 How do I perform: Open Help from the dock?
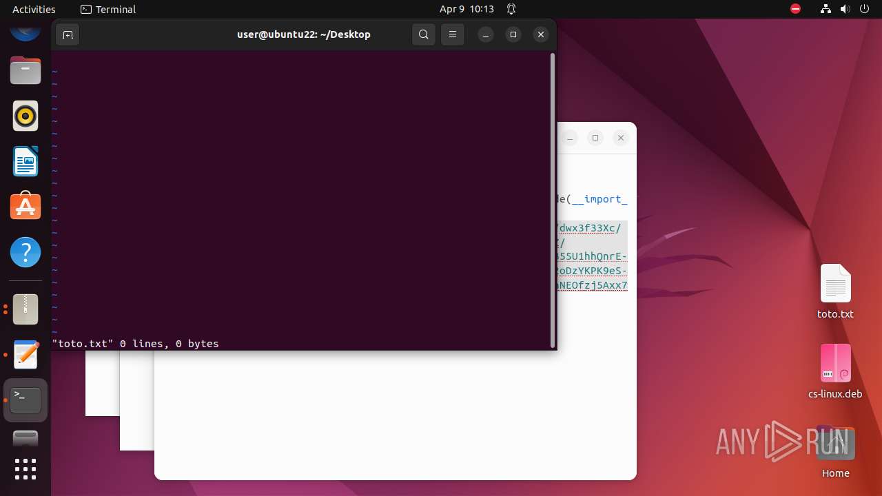[25, 252]
